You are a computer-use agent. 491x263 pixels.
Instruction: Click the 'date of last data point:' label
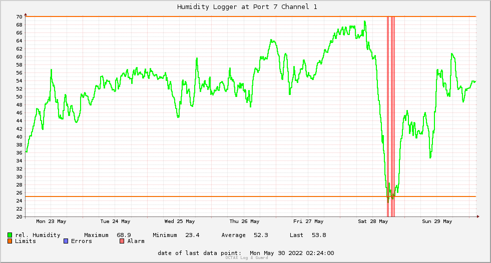pyautogui.click(x=200, y=253)
